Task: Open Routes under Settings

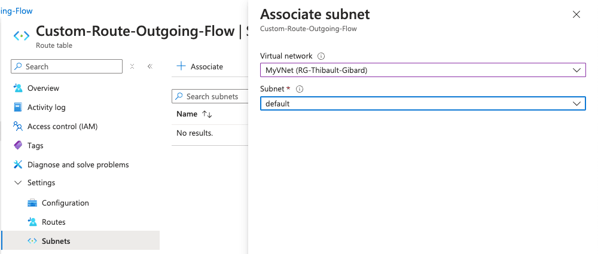Action: point(54,222)
